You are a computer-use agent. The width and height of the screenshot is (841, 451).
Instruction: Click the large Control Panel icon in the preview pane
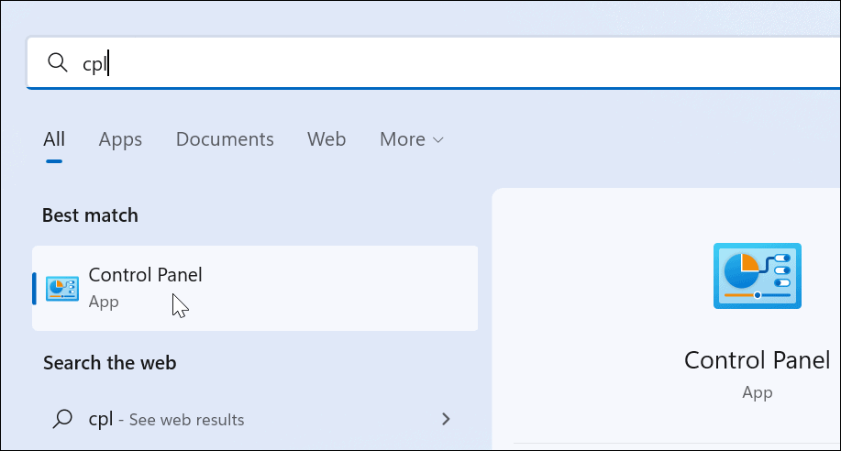coord(758,274)
